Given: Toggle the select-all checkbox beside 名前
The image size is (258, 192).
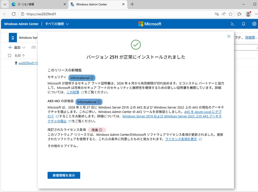Looking at the screenshot, I should click(x=10, y=55).
